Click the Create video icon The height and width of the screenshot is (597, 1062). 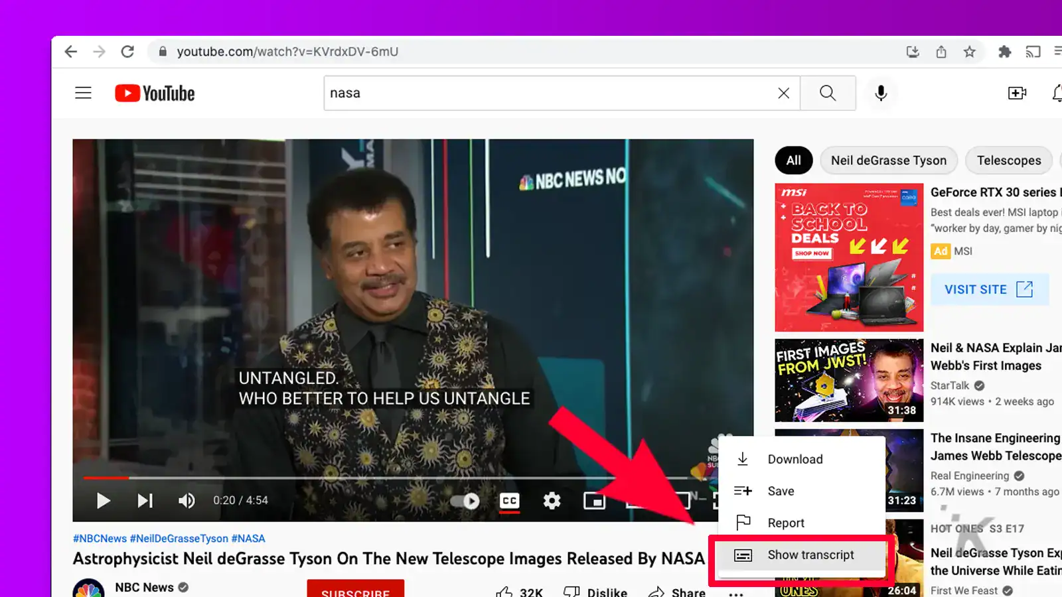1017,93
